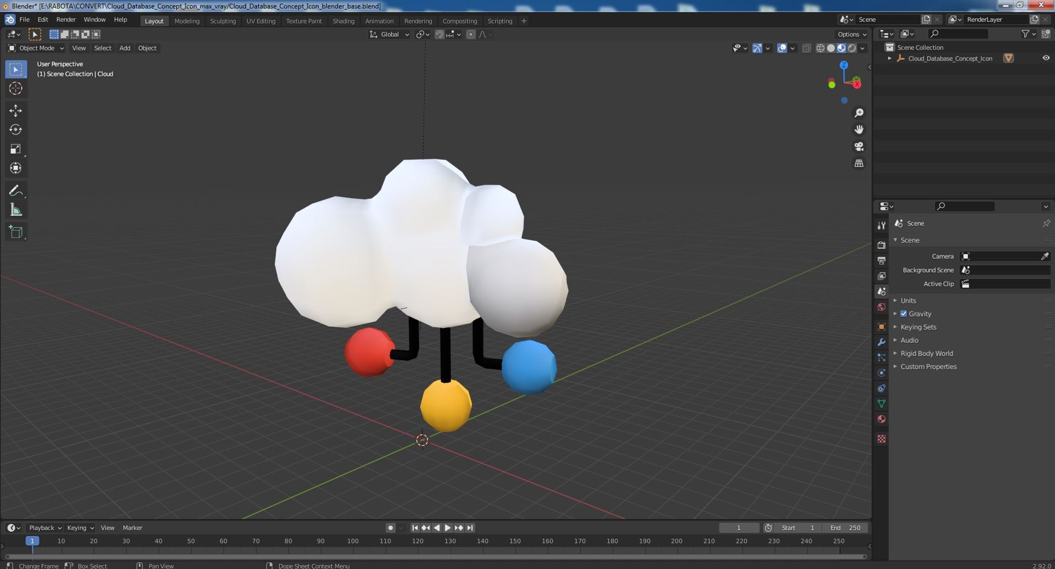
Task: Open Tool properties tab
Action: (881, 226)
